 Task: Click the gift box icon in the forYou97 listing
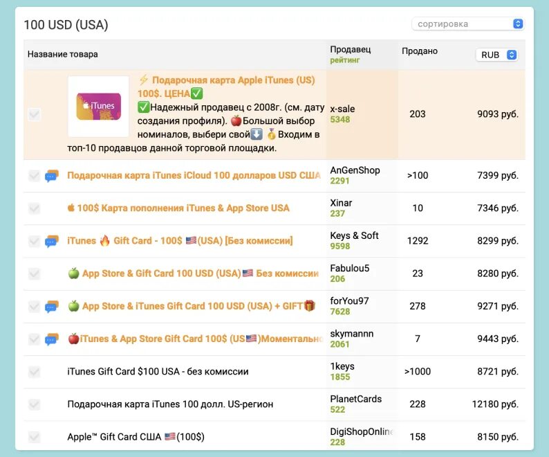[310, 305]
